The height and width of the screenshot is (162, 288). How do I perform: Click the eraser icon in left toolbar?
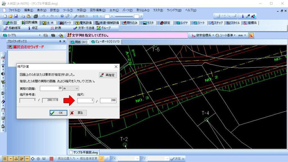(x=3, y=102)
